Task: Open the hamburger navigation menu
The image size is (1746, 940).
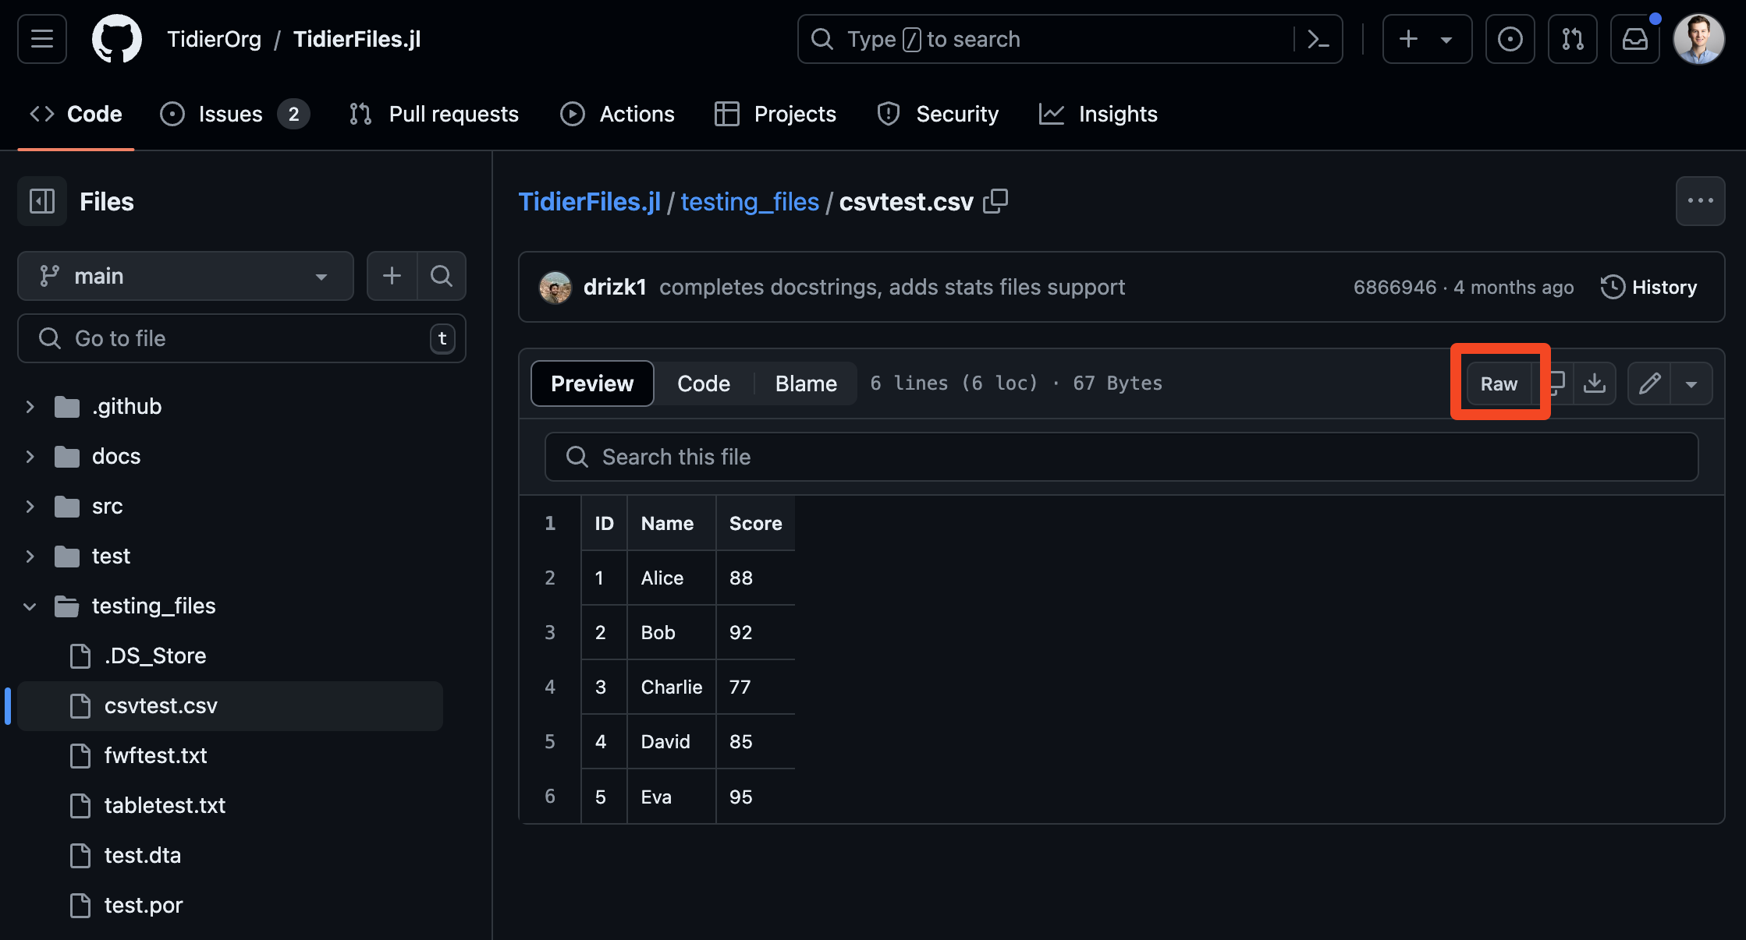Action: click(42, 39)
